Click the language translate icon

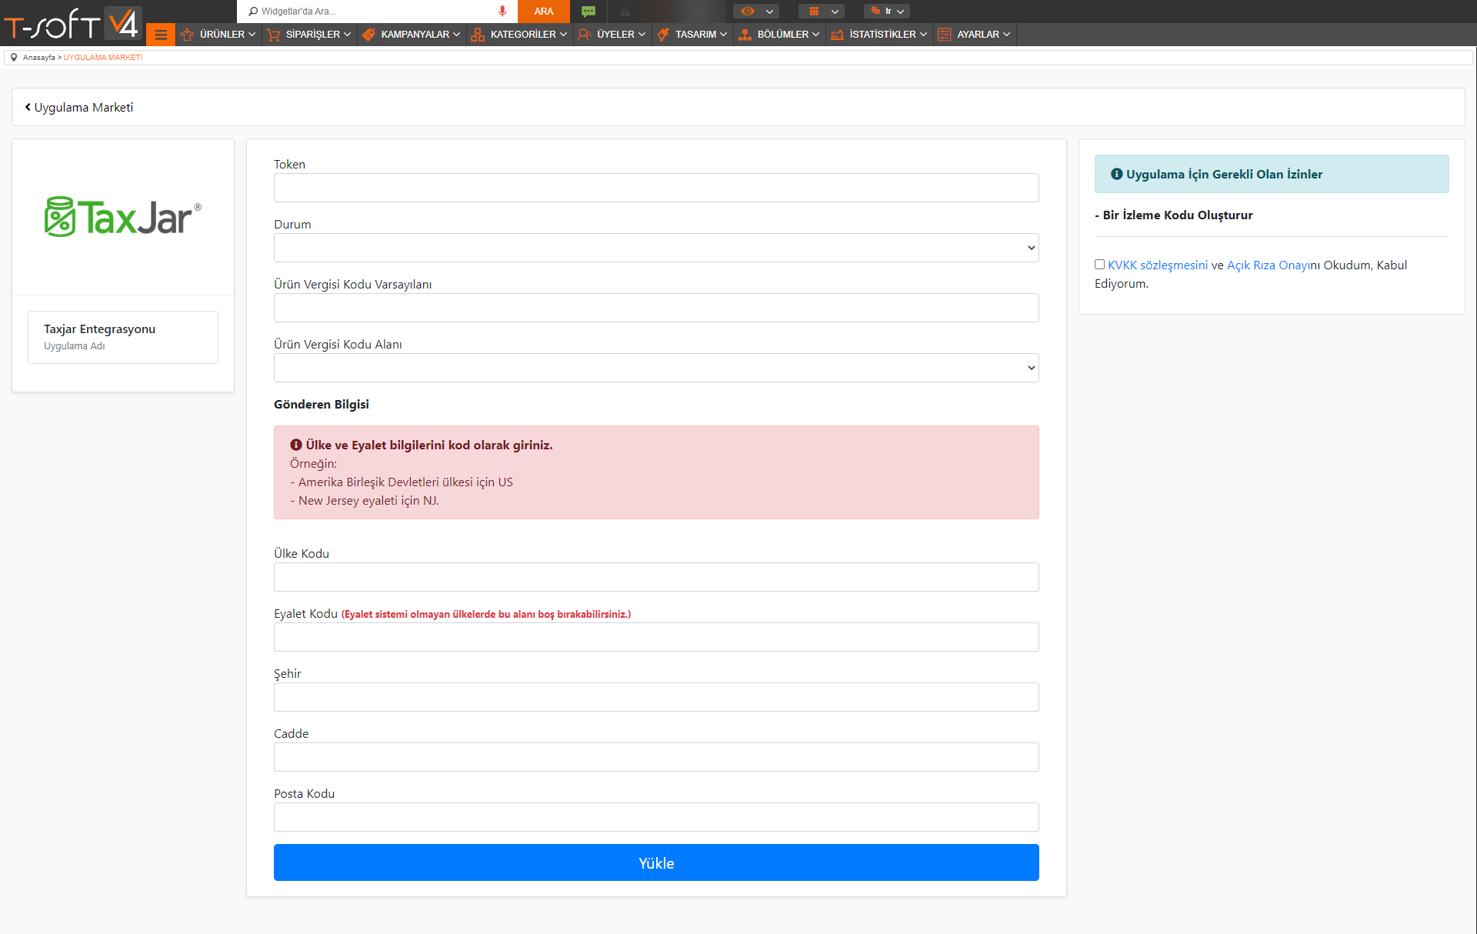(875, 11)
